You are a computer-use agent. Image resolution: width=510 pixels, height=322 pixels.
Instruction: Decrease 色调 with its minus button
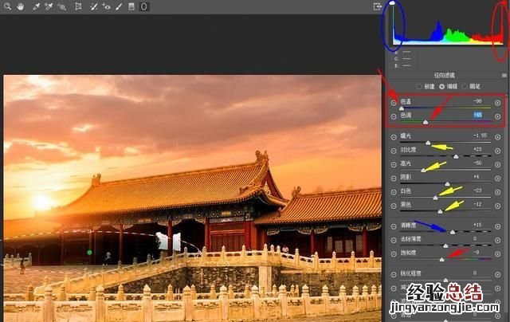click(394, 116)
